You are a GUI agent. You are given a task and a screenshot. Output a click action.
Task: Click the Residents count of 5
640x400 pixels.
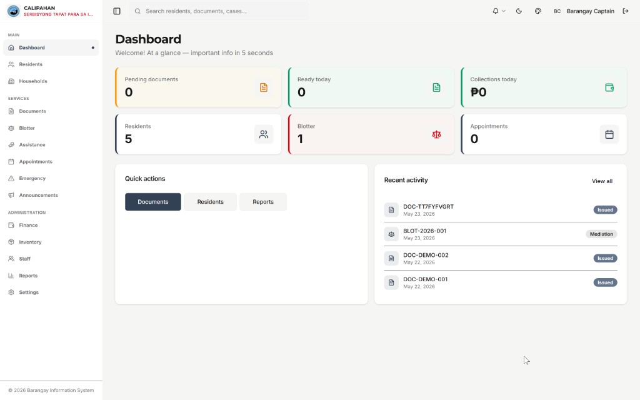click(128, 139)
